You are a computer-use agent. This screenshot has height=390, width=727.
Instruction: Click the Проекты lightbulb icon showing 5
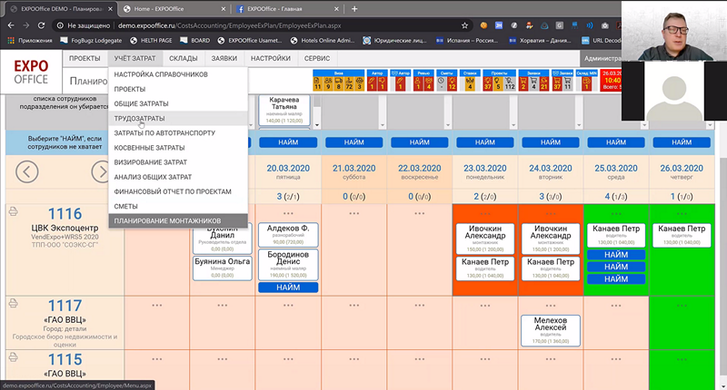click(498, 83)
